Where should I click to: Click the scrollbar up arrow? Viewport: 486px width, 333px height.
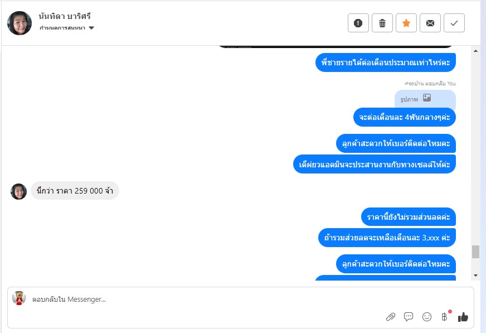pyautogui.click(x=476, y=51)
